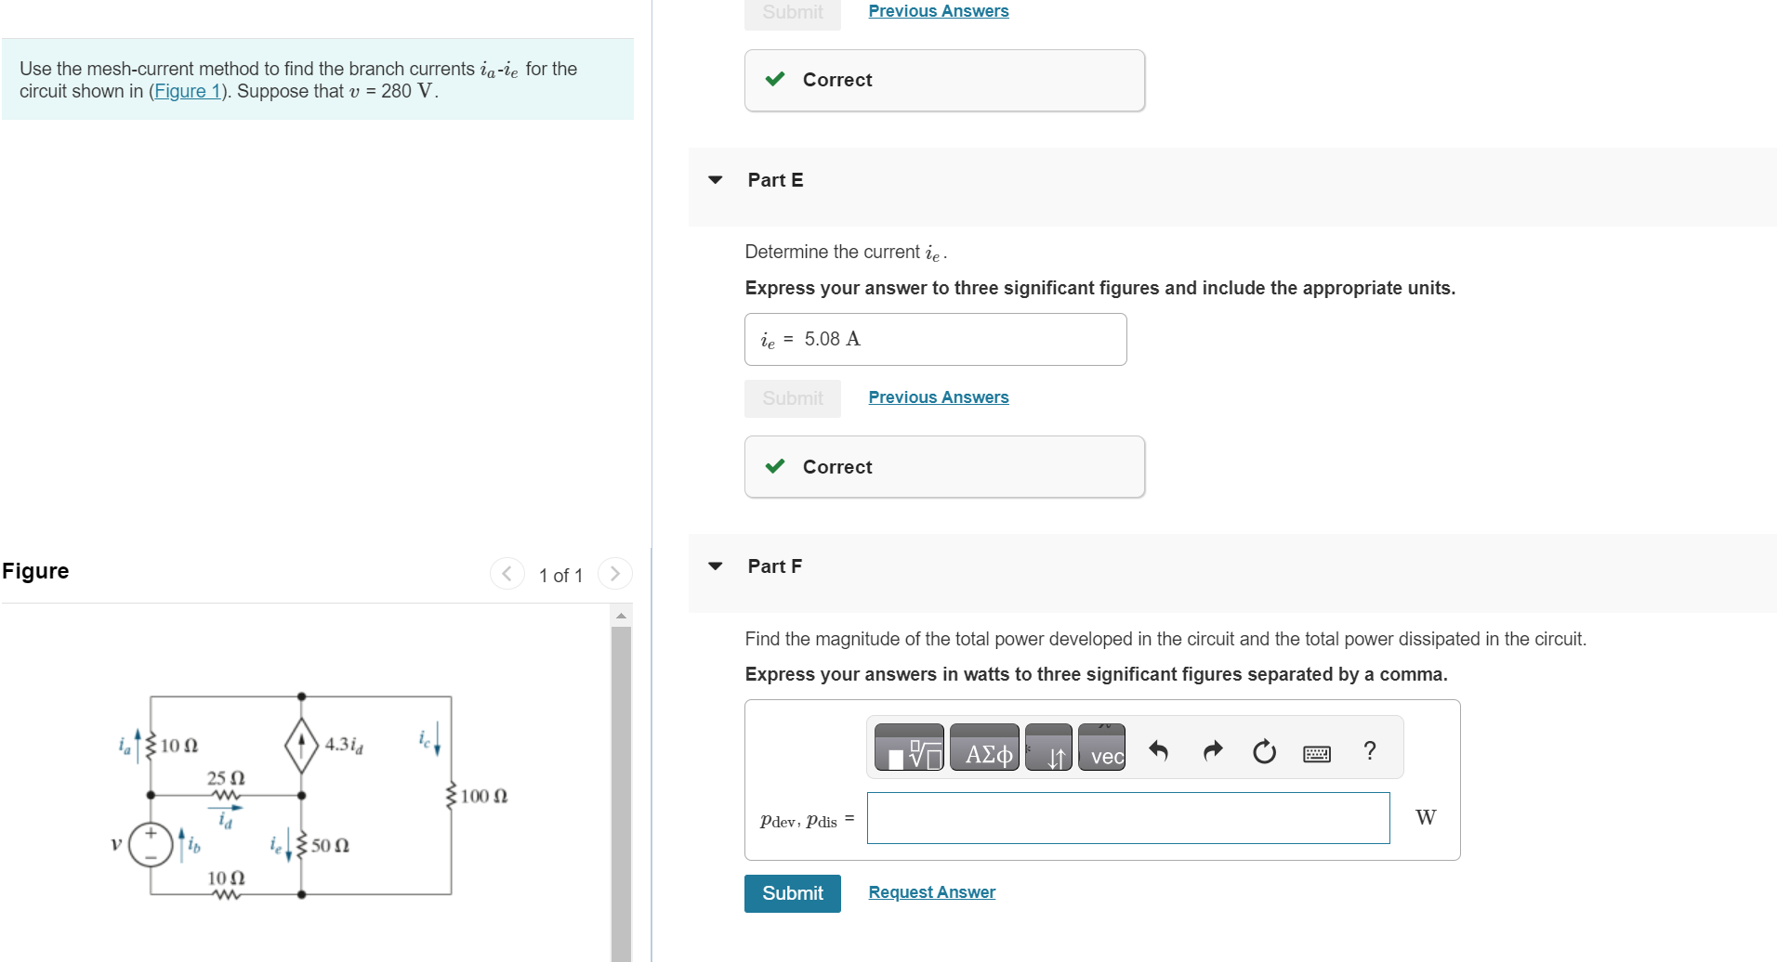Click inside the pdev, pdis answer field

coord(1127,817)
